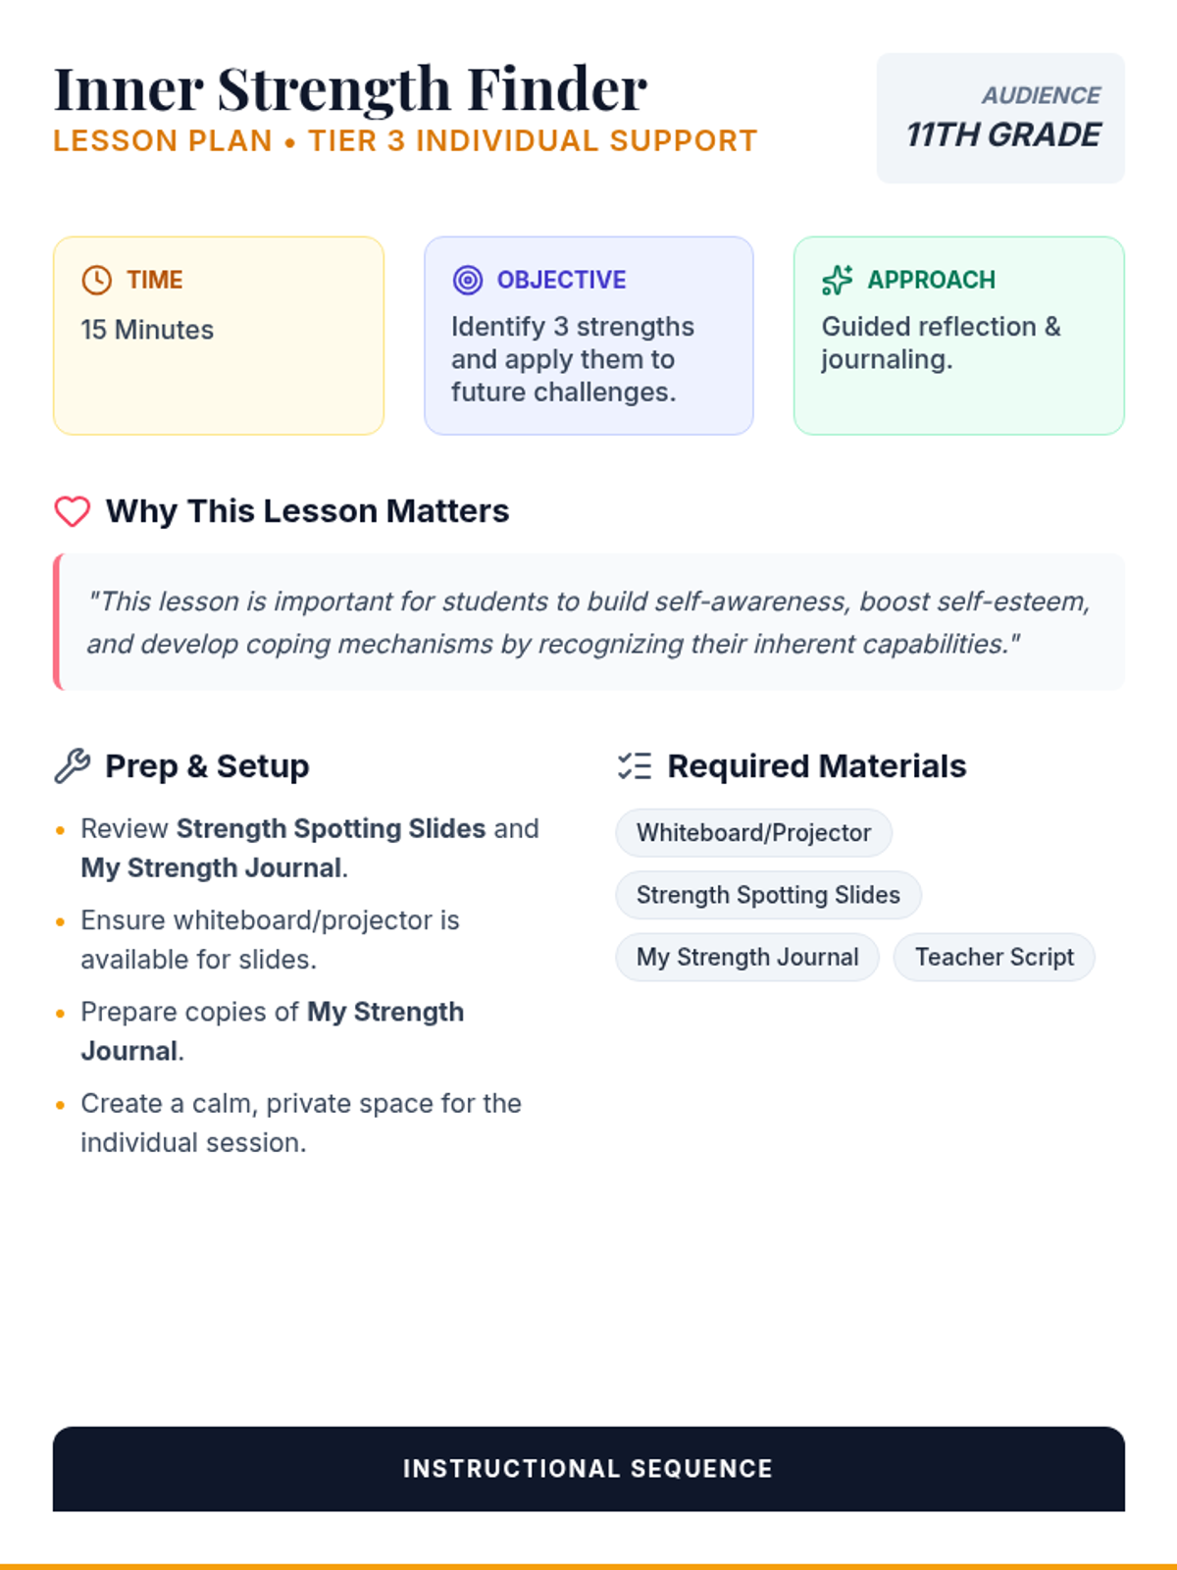Screen dimensions: 1177x1570
Task: Click the 11th Grade audience badge
Action: (x=1000, y=118)
